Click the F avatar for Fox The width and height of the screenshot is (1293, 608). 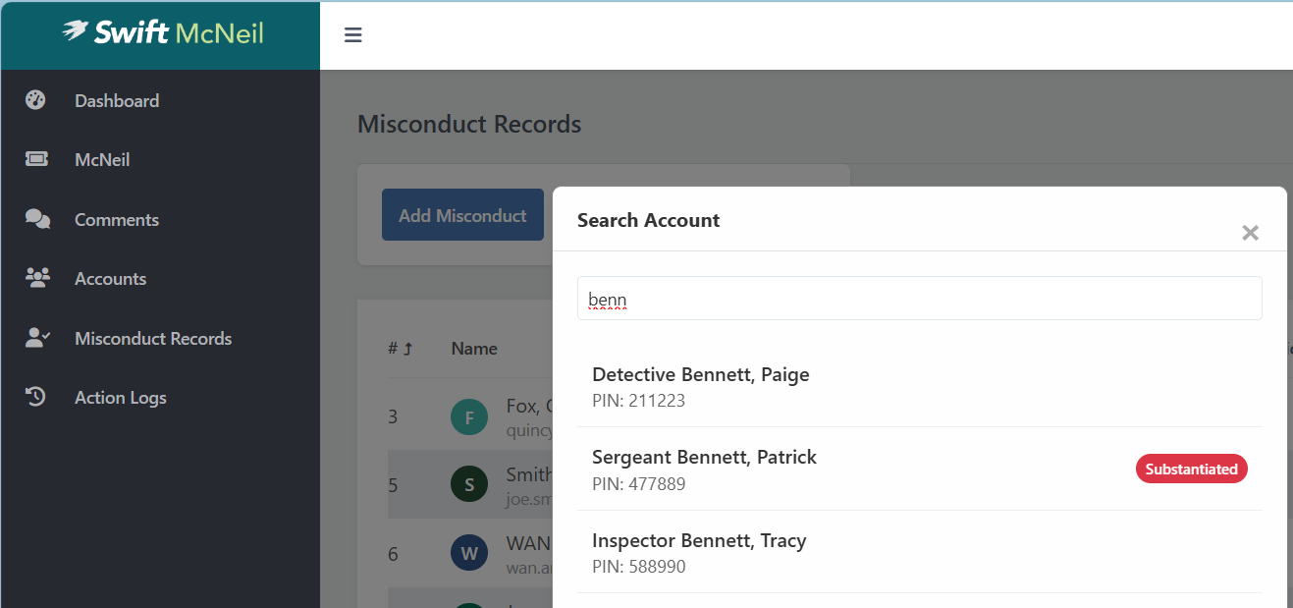coord(469,416)
